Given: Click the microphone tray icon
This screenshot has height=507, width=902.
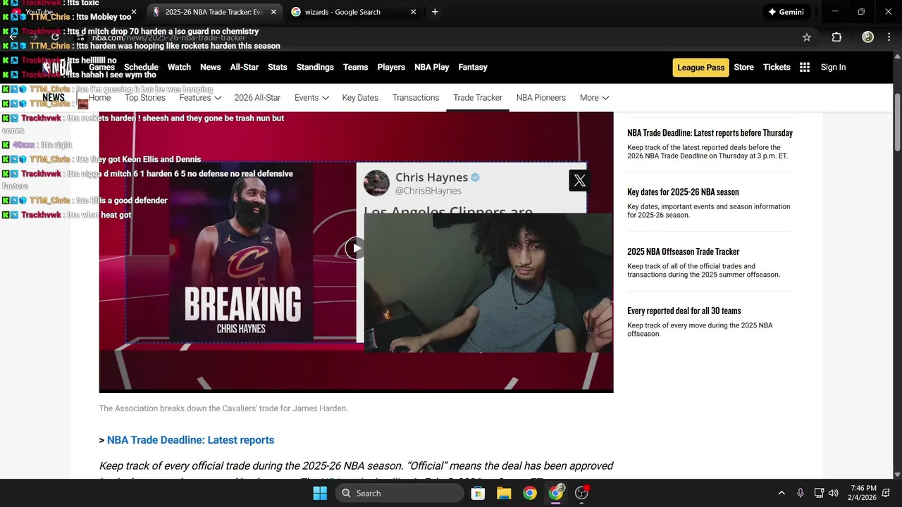Looking at the screenshot, I should [800, 493].
